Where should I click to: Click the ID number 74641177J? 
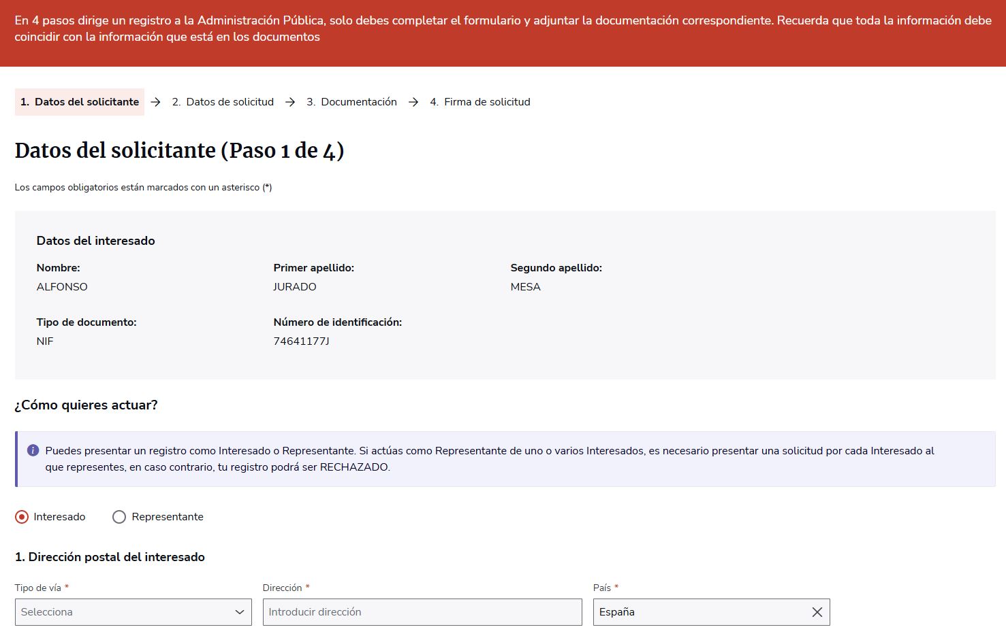pos(301,341)
